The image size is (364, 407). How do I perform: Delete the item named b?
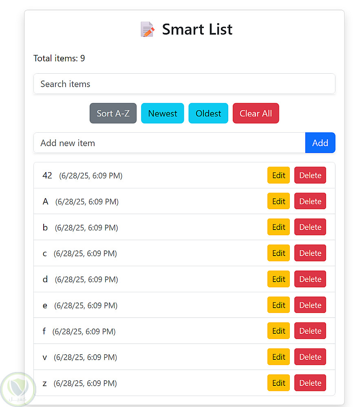310,227
